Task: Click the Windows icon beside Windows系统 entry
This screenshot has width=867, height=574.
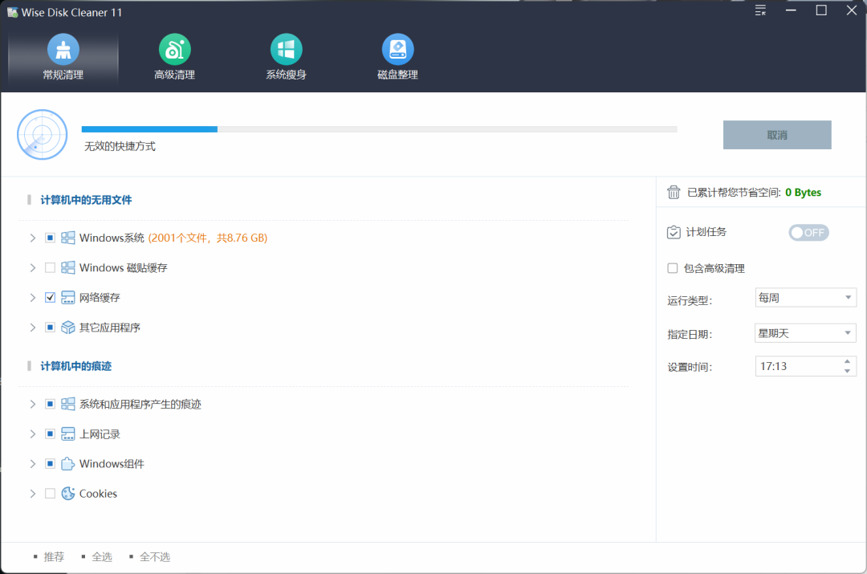Action: click(67, 238)
